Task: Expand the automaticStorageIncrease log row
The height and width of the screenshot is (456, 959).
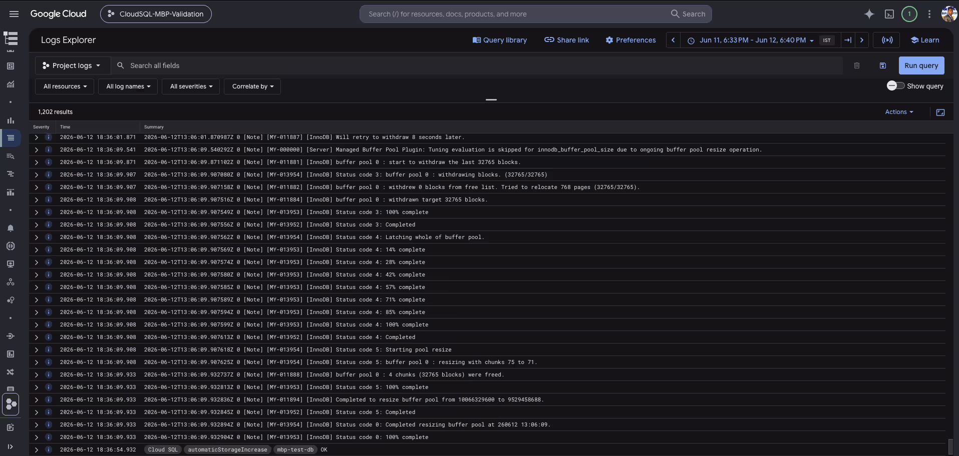Action: [37, 449]
